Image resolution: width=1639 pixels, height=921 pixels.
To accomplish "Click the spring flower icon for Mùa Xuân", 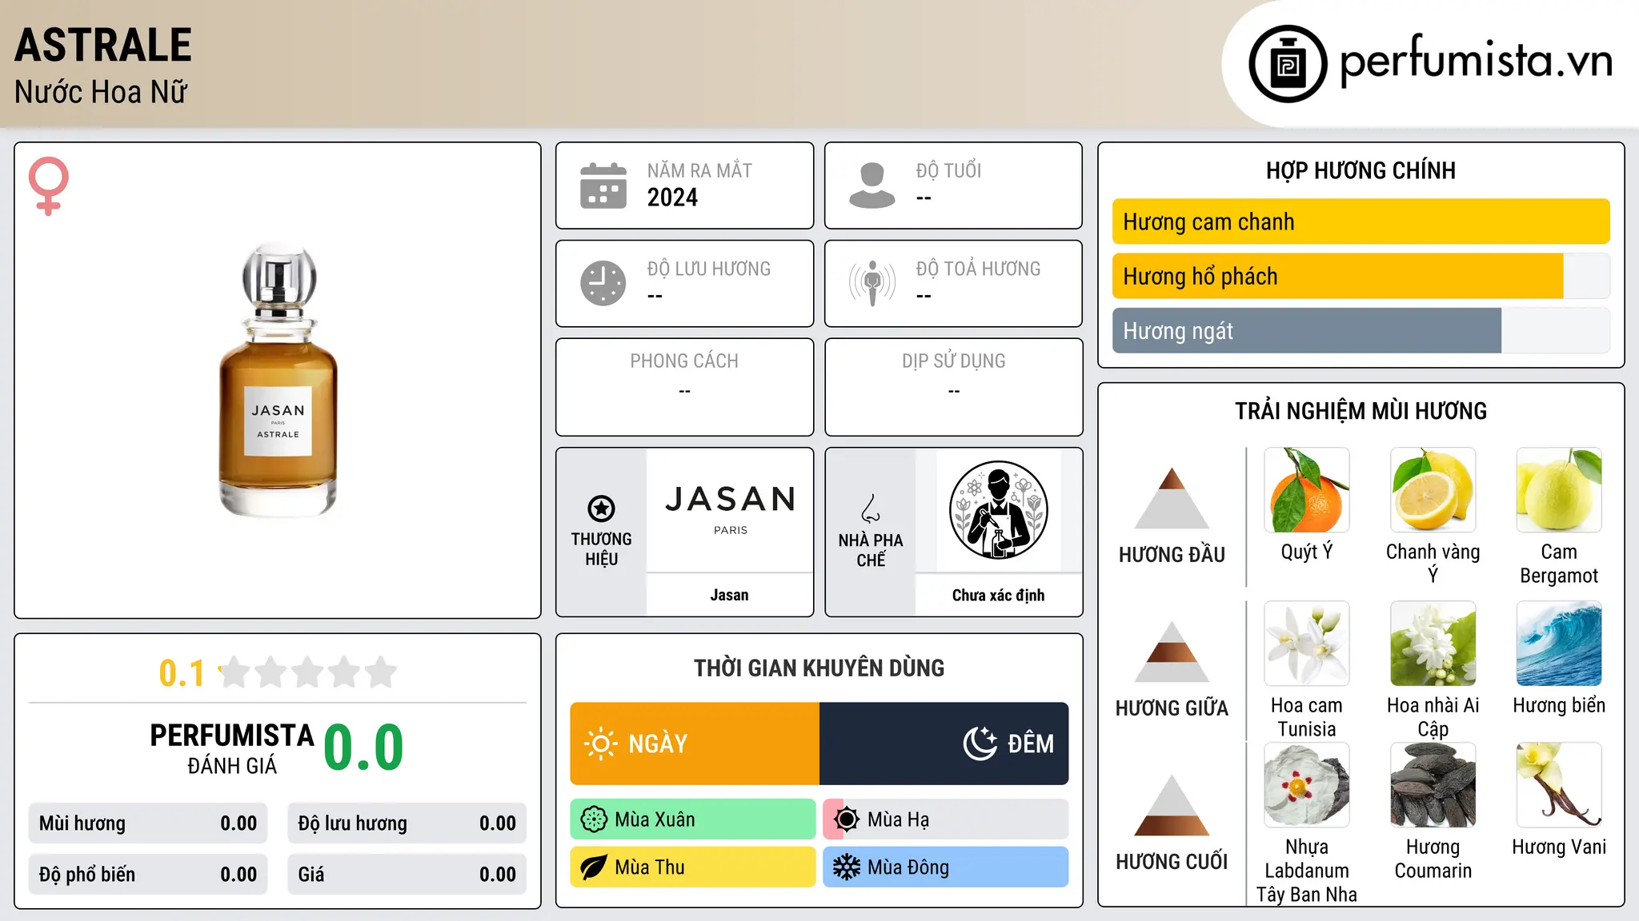I will [594, 819].
